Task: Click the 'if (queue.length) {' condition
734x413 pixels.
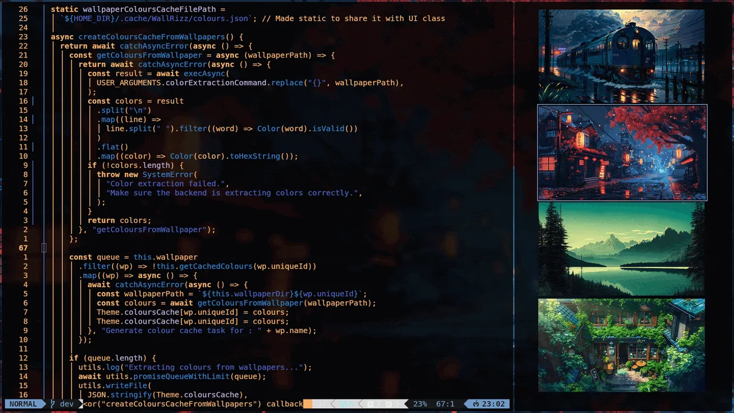Action: pyautogui.click(x=113, y=358)
